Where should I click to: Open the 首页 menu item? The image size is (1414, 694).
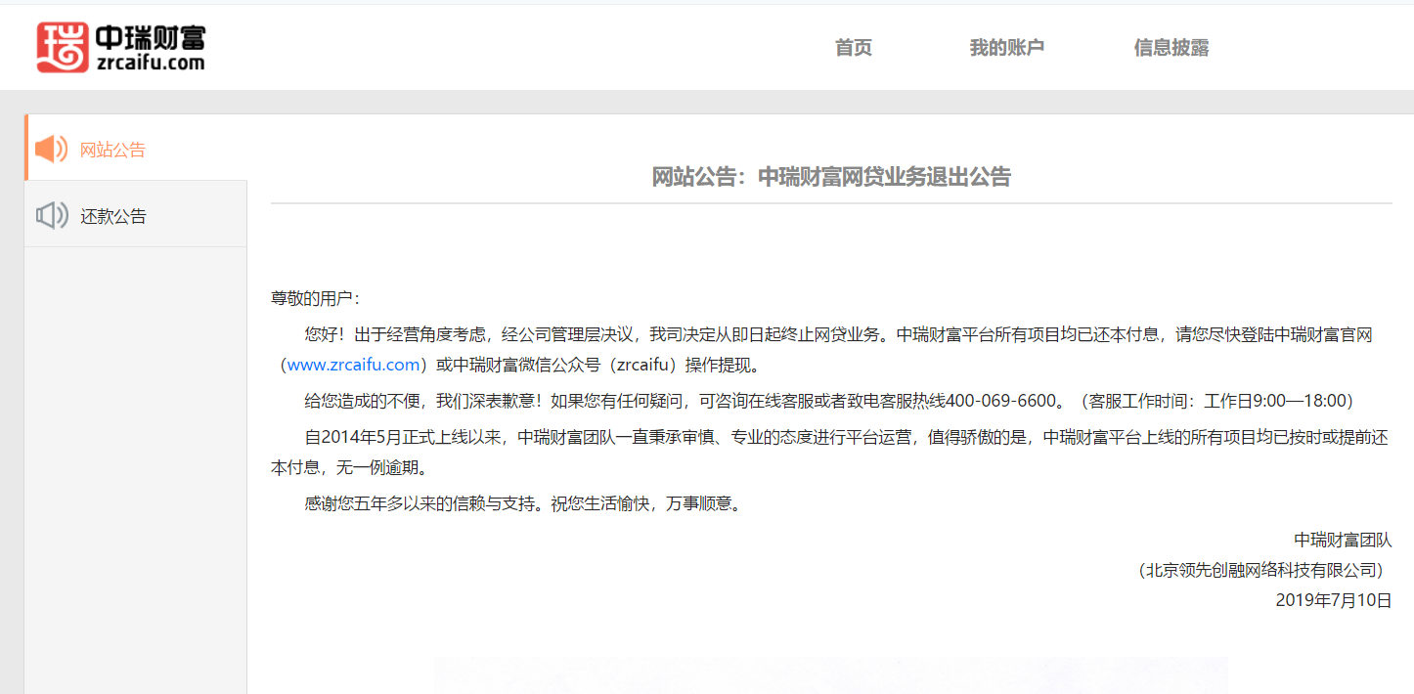coord(852,46)
